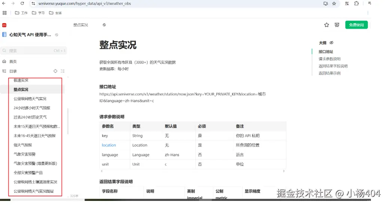This screenshot has height=205, width=387.
Task: Bookmark this page with star in address bar
Action: pyautogui.click(x=334, y=3)
